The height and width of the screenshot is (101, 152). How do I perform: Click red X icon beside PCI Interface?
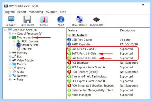(x=69, y=63)
